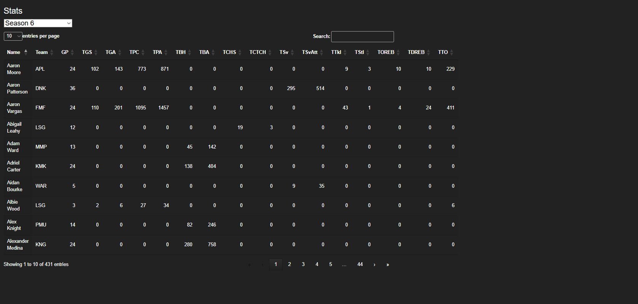Sort table by TBA column
This screenshot has width=638, height=304.
click(x=207, y=52)
